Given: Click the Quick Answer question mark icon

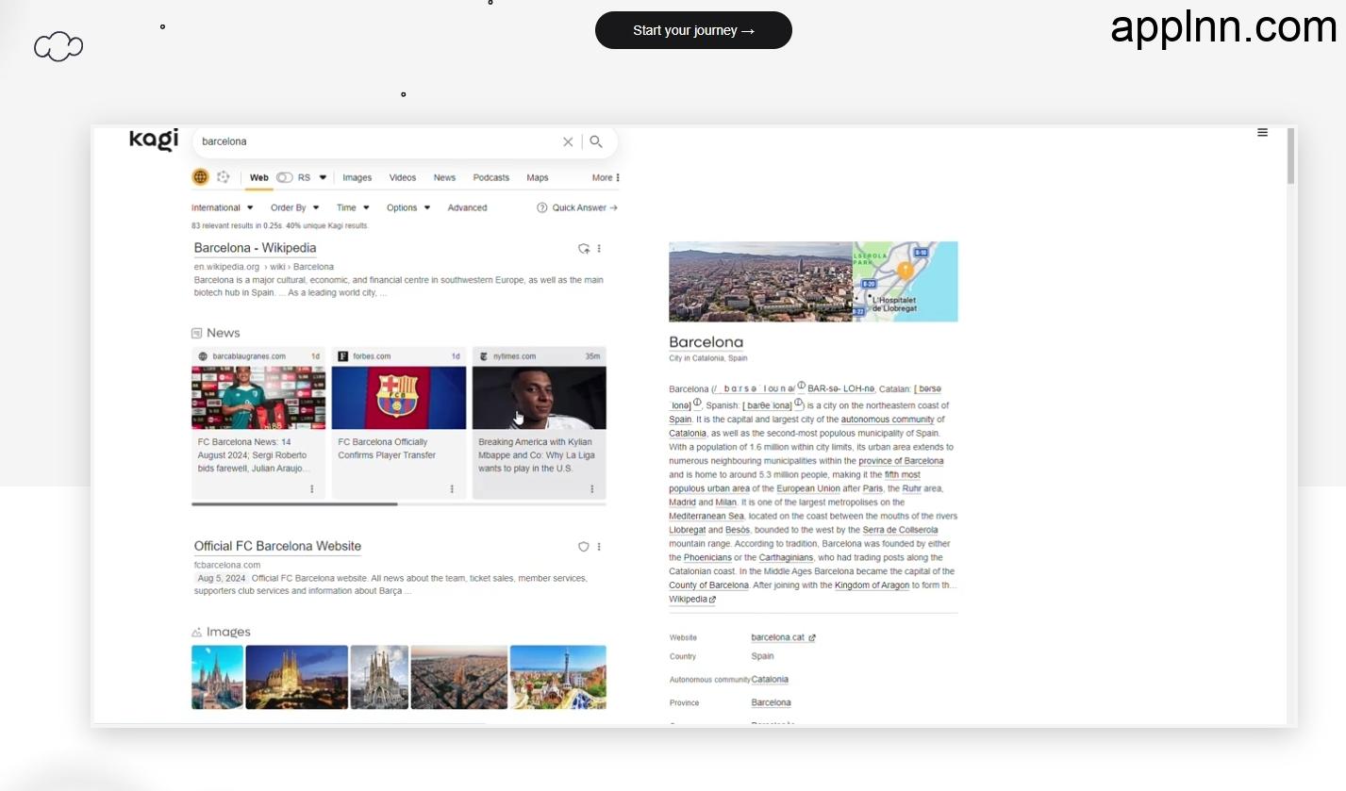Looking at the screenshot, I should (542, 207).
